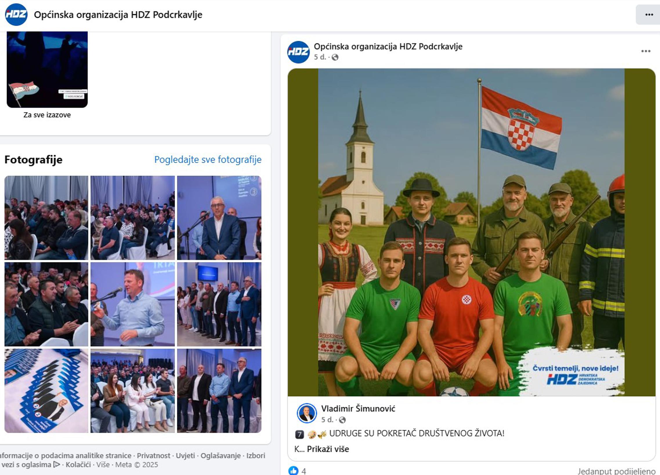The width and height of the screenshot is (660, 475).
Task: Expand the post text with Prikaži više
Action: [328, 449]
